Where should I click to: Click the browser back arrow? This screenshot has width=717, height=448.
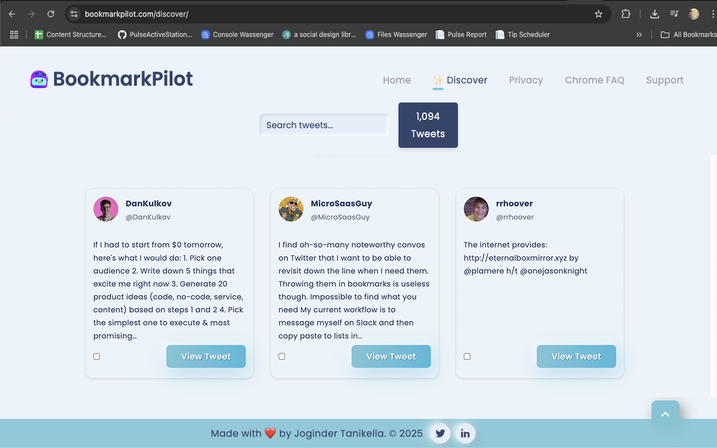coord(12,14)
